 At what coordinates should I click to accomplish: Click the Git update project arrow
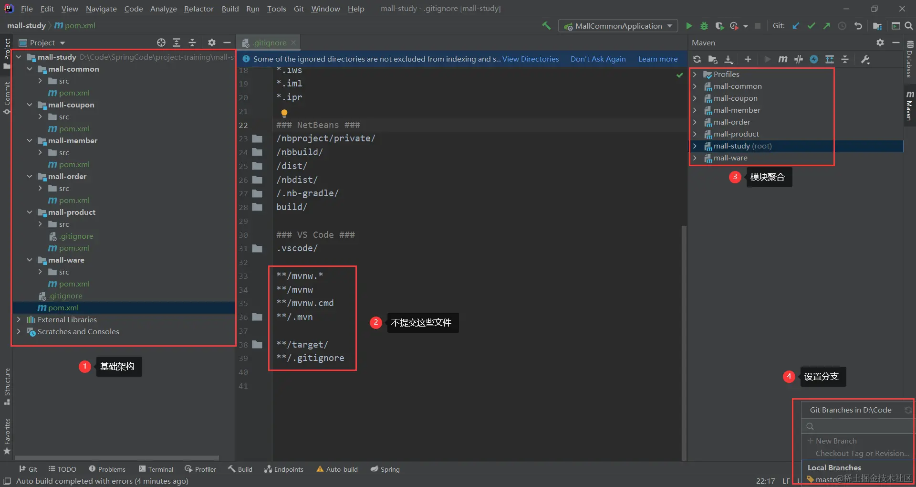click(796, 26)
